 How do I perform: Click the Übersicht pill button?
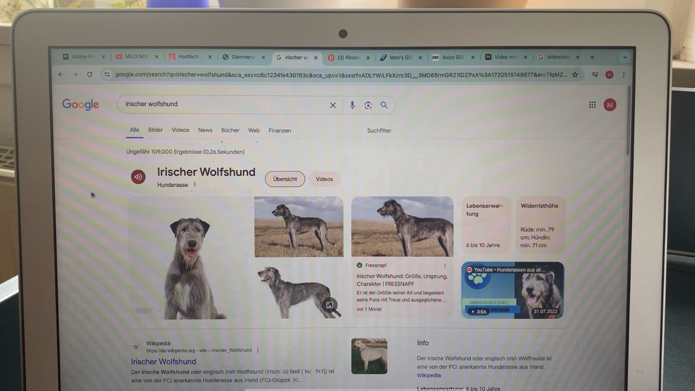(285, 179)
